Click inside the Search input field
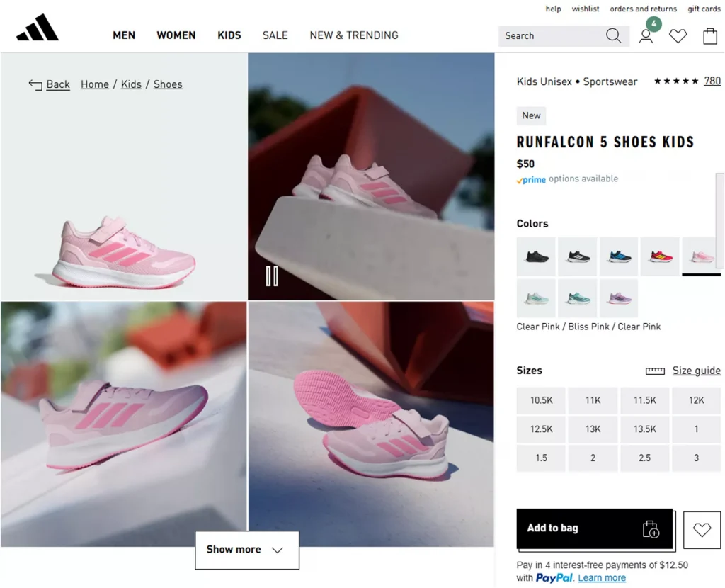The height and width of the screenshot is (588, 725). tap(552, 35)
